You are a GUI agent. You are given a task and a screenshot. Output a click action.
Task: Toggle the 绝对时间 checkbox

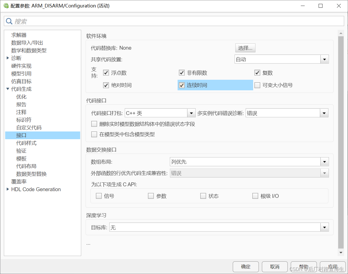point(106,85)
